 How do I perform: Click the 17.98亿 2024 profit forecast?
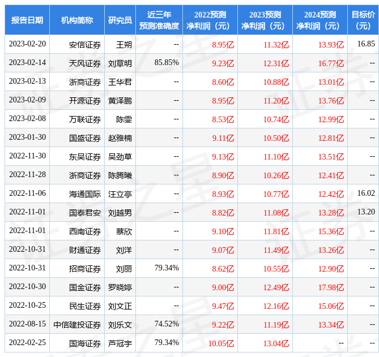point(331,287)
